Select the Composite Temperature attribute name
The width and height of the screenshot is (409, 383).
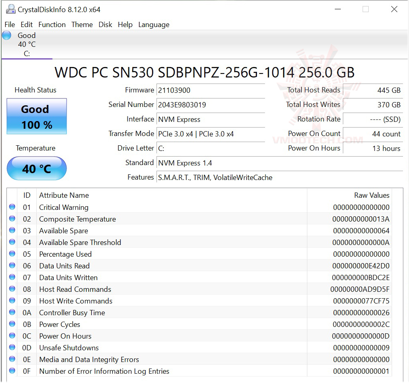point(77,219)
